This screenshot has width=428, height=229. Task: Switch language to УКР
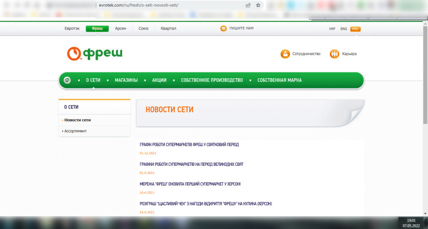(x=332, y=29)
